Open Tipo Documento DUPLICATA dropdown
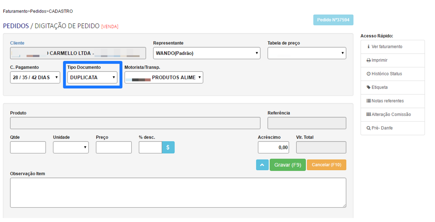 (x=92, y=77)
